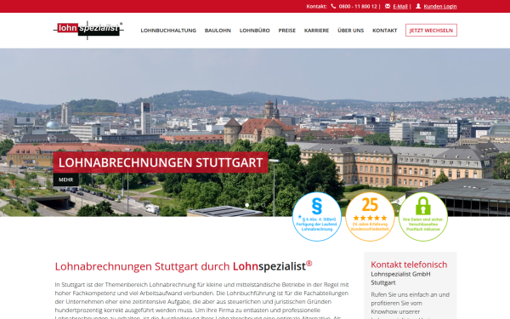Select the first slider dot indicator
Screen dimensions: 510x319
247,205
